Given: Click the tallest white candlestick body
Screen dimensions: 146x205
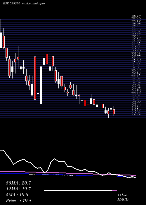Looking at the screenshot, I should 41,85.
